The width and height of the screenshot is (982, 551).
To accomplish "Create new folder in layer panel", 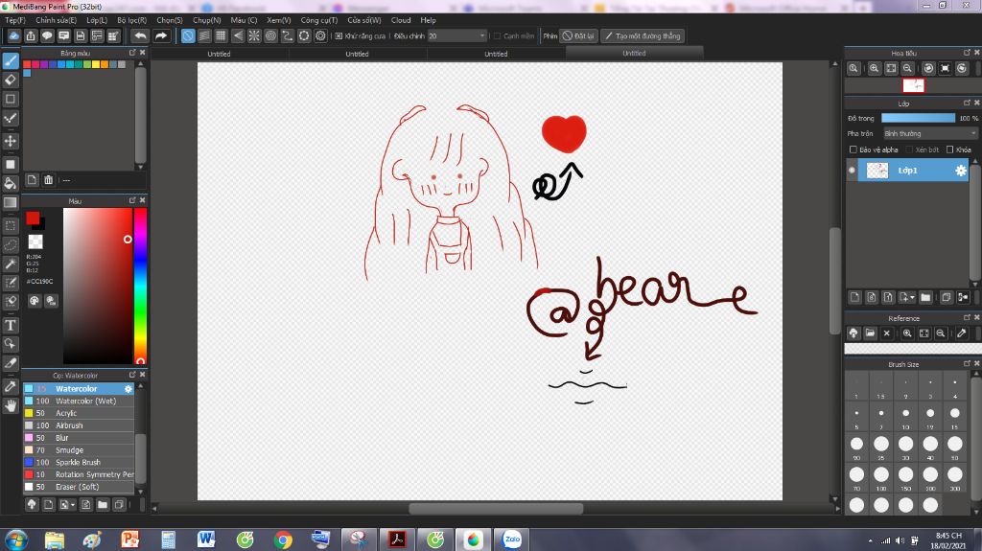I will 925,297.
